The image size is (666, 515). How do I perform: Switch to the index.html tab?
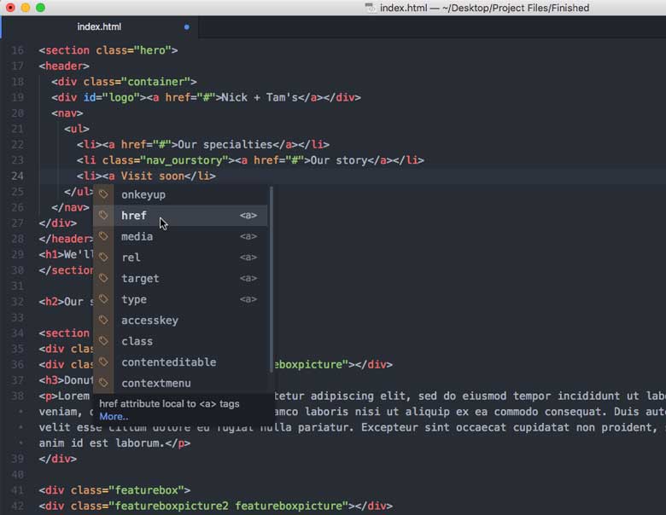tap(99, 26)
